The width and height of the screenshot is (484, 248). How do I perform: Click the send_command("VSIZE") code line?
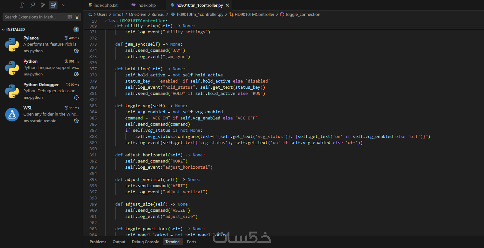[x=158, y=210]
